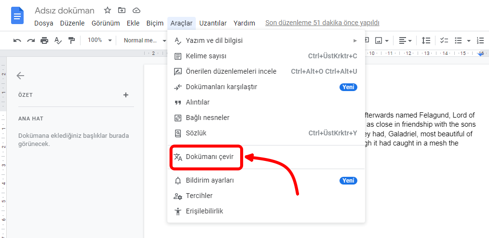Open the Dosya menu
This screenshot has width=489, height=238.
[43, 23]
